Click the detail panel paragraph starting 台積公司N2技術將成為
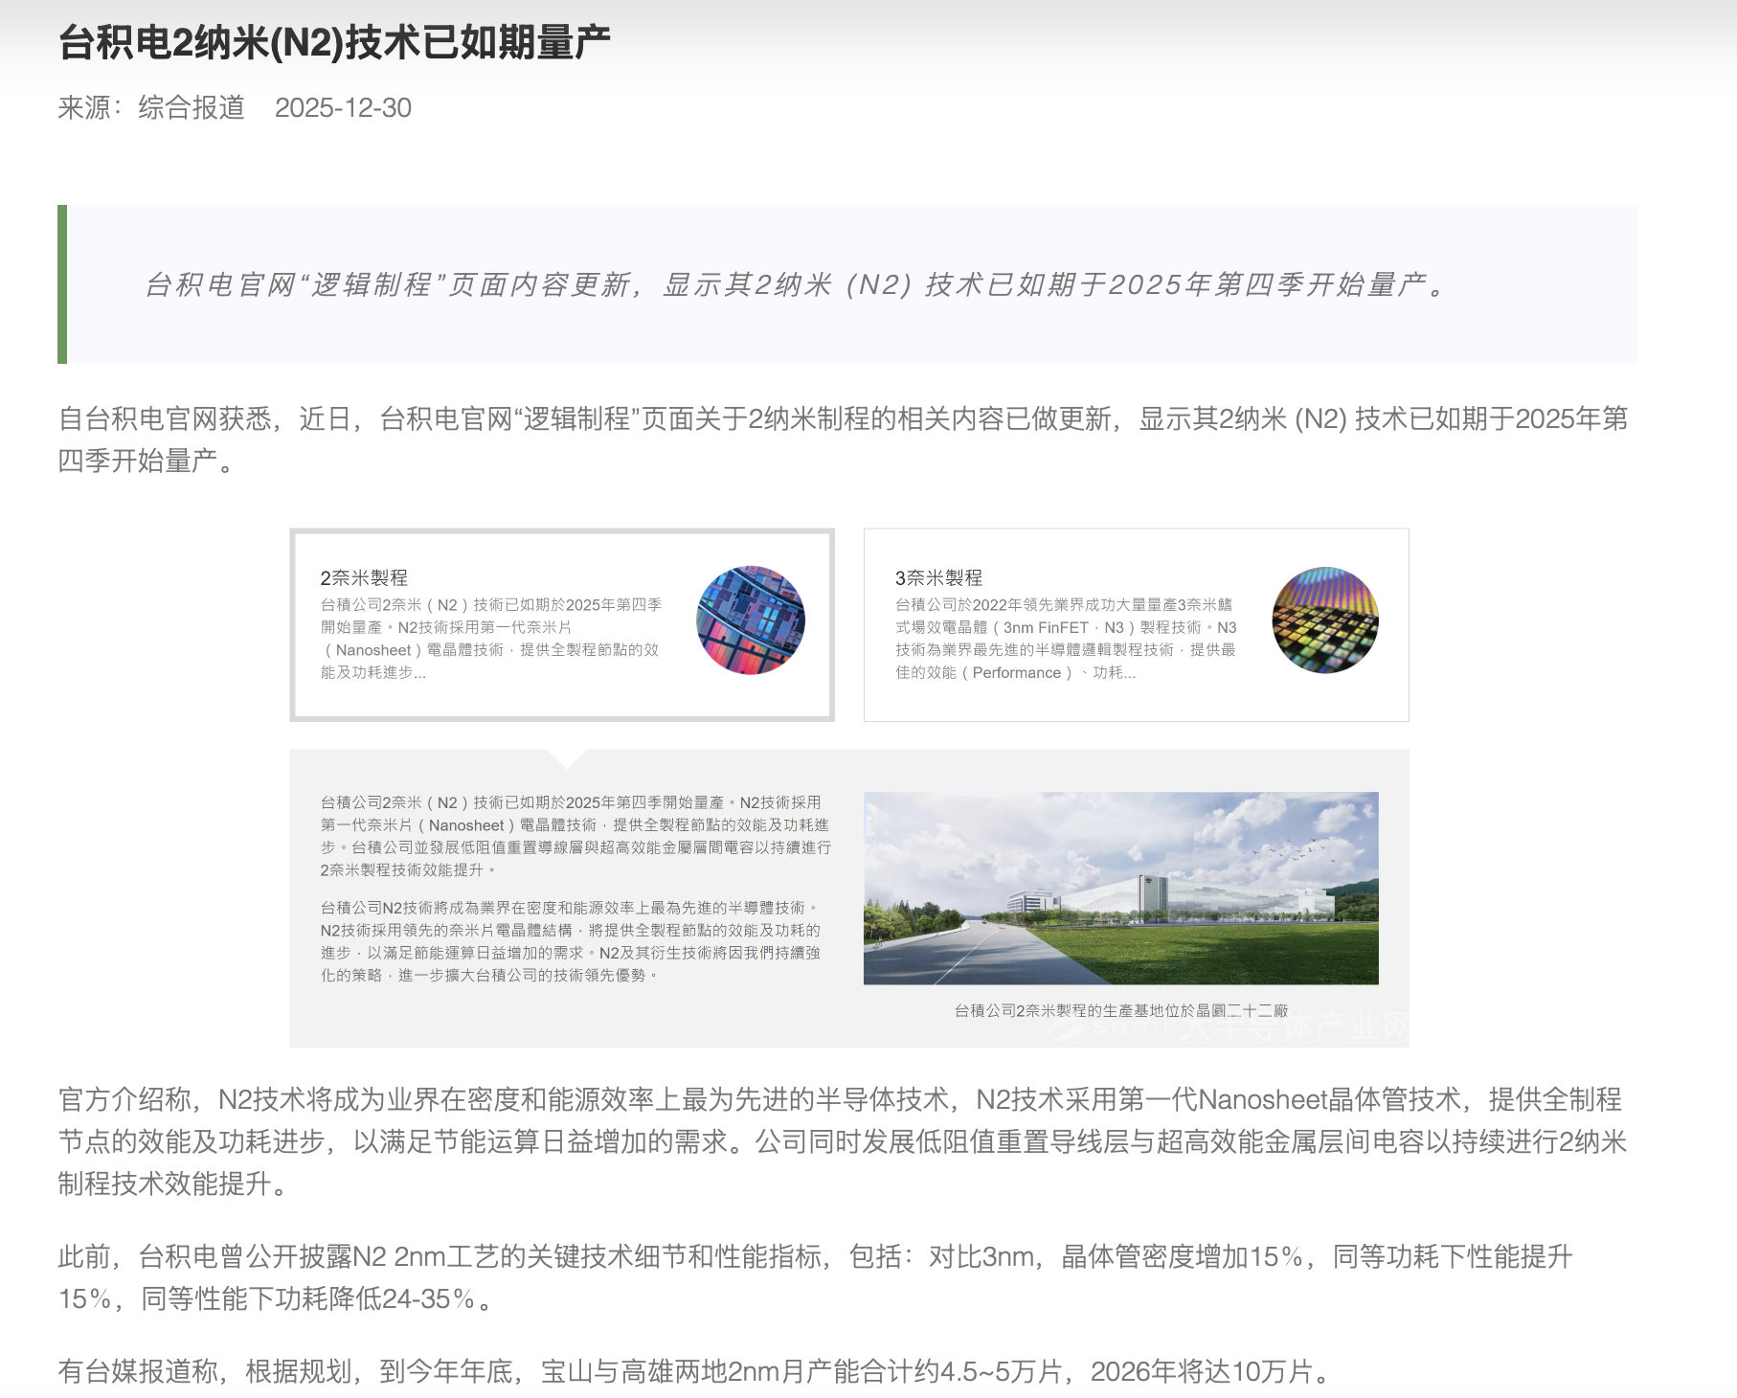Viewport: 1737px width, 1398px height. (x=571, y=941)
